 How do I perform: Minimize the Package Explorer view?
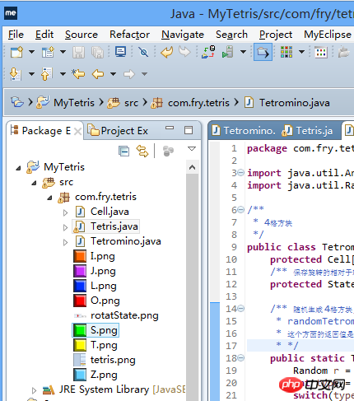pyautogui.click(x=170, y=128)
